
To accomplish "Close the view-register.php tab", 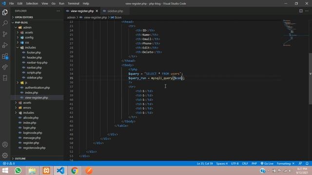I will 97,11.
